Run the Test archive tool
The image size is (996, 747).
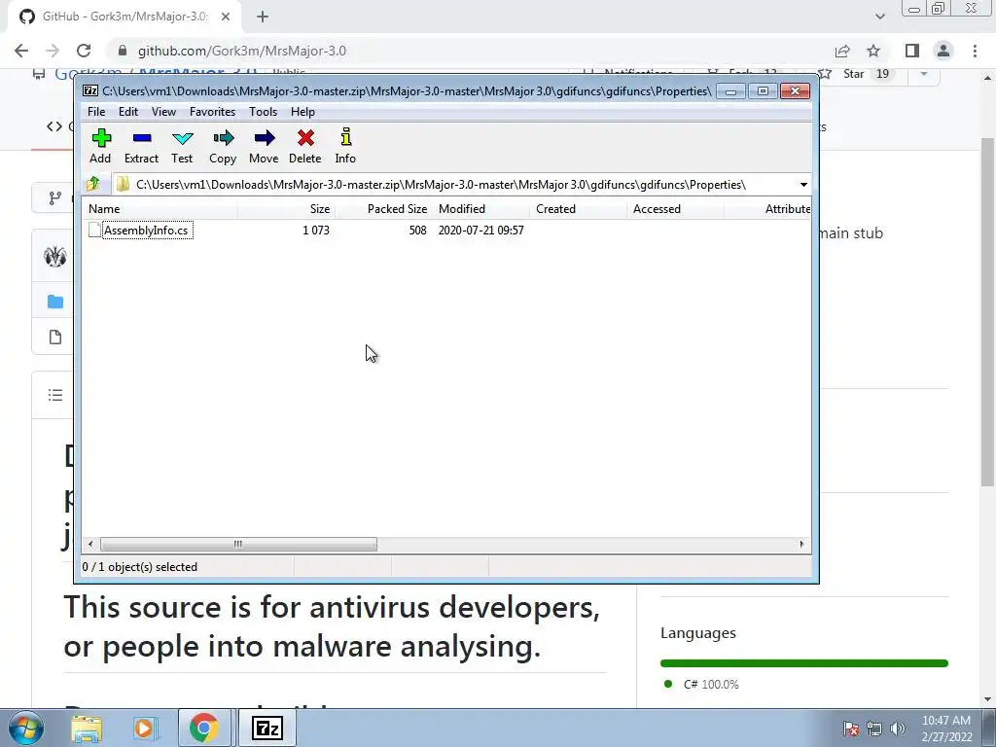(x=182, y=146)
